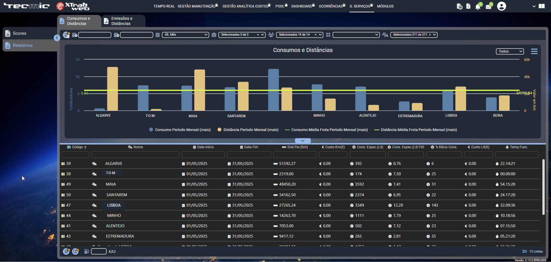Viewport: 551px width, 262px height.
Task: Click the lines count icon beside 13 Linhas
Action: [x=525, y=252]
